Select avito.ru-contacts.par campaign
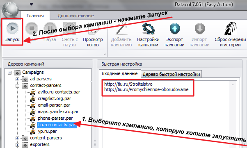 point(59,92)
